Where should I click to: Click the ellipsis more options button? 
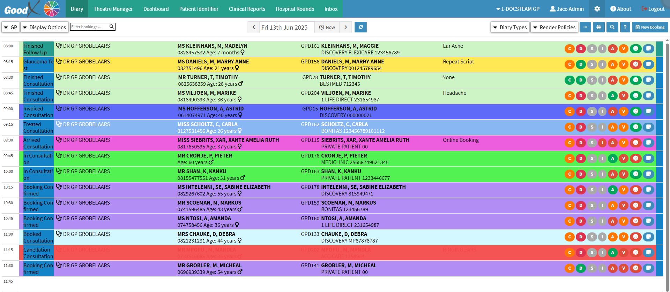tap(585, 27)
